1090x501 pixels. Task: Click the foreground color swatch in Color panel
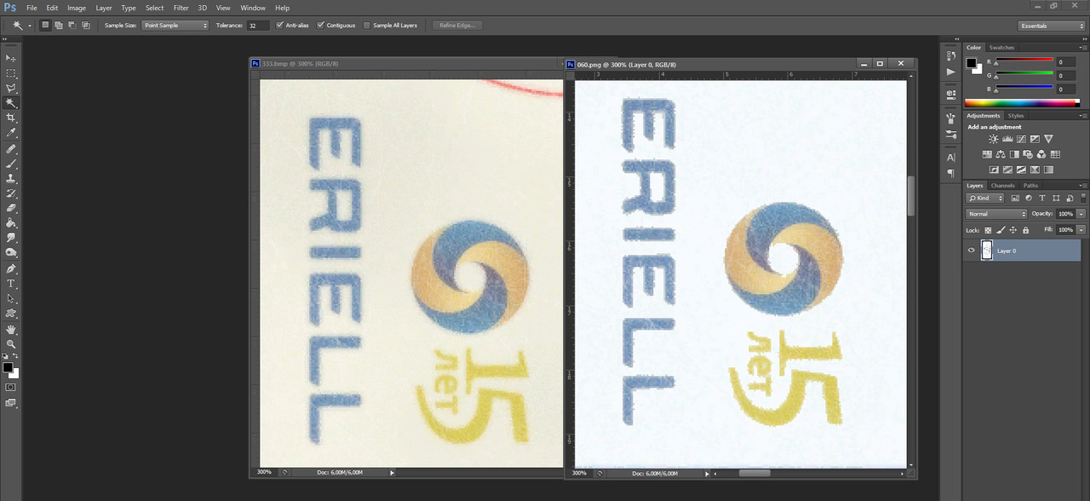pyautogui.click(x=971, y=62)
